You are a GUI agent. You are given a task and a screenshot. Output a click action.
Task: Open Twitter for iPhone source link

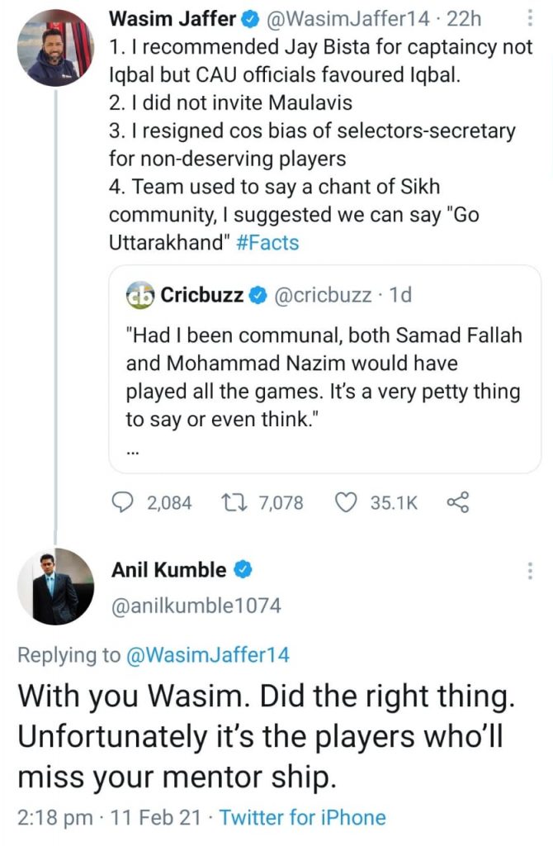[302, 818]
